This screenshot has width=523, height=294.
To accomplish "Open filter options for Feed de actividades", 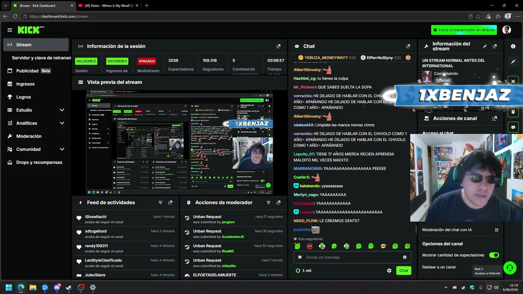I will pyautogui.click(x=160, y=203).
